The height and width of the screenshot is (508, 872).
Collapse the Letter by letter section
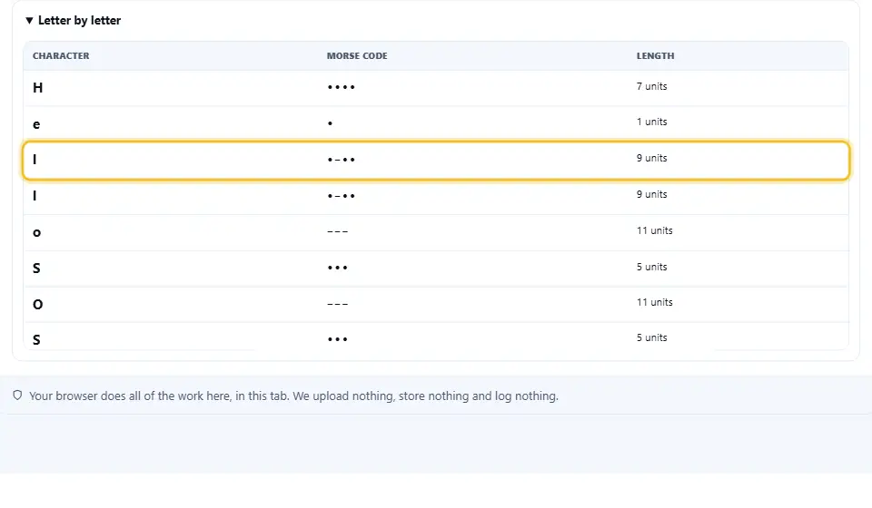tap(73, 21)
